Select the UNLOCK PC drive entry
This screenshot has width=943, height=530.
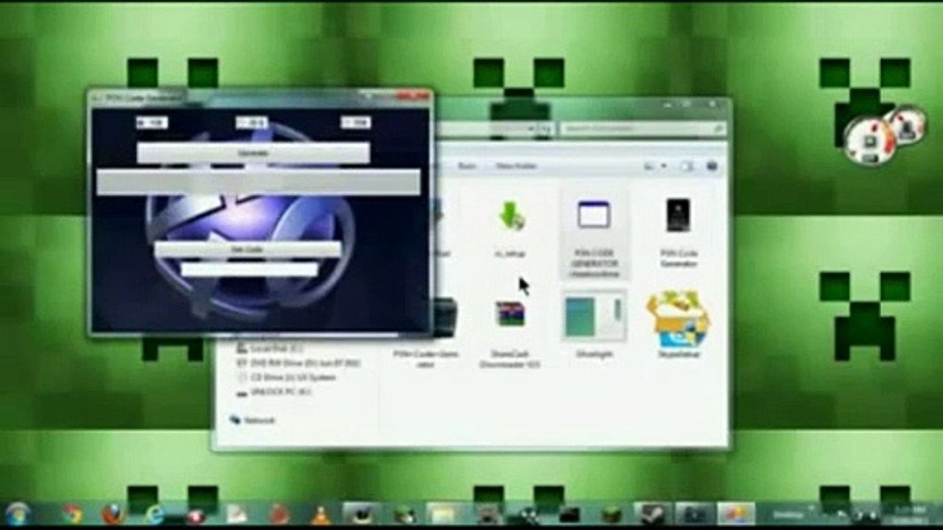click(x=274, y=392)
